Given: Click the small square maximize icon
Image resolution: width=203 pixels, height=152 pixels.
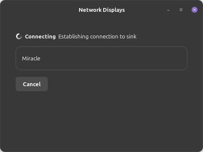Looking at the screenshot, I should [181, 10].
